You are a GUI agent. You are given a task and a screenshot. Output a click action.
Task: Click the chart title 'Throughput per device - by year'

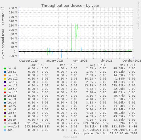70,6
